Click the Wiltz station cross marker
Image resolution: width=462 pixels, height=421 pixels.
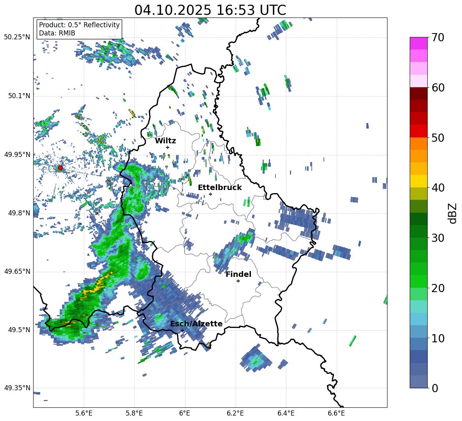[x=168, y=147]
